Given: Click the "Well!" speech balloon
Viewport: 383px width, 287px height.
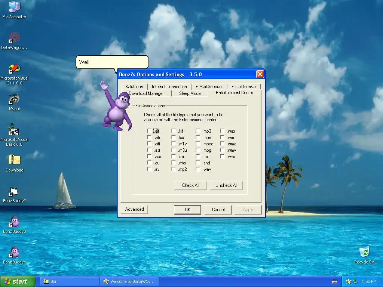Looking at the screenshot, I should point(112,62).
